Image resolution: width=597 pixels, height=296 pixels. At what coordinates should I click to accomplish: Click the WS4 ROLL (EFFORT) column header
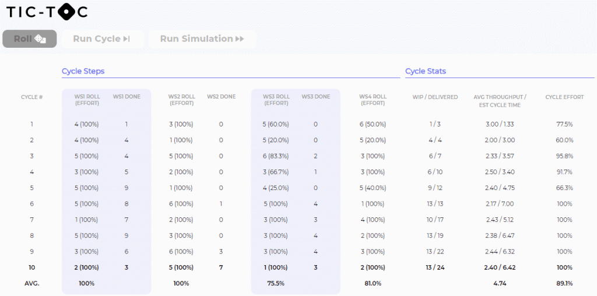tap(373, 100)
